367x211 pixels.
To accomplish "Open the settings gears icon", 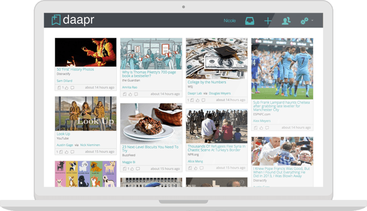I will (x=304, y=21).
